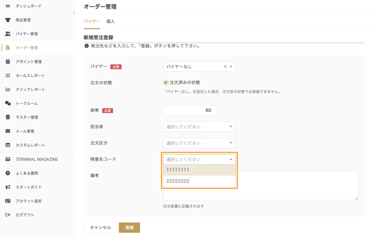Screen dimensions: 378x237
Task: Click the info icon beside the instructions
Action: 86,46
